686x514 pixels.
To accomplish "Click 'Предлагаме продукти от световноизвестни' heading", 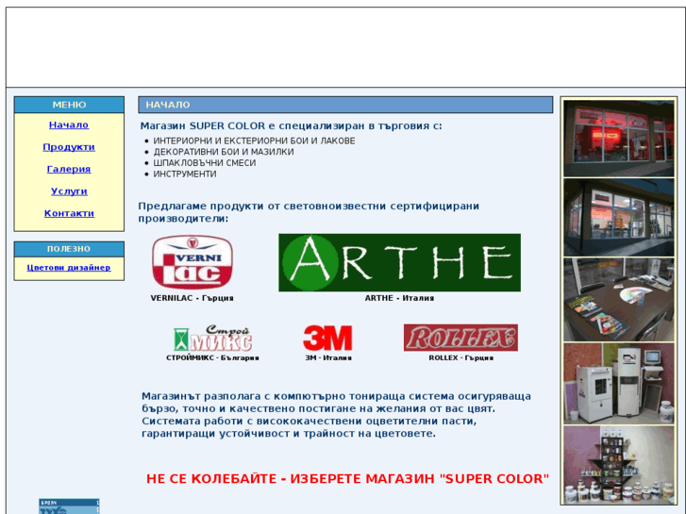I will [309, 212].
